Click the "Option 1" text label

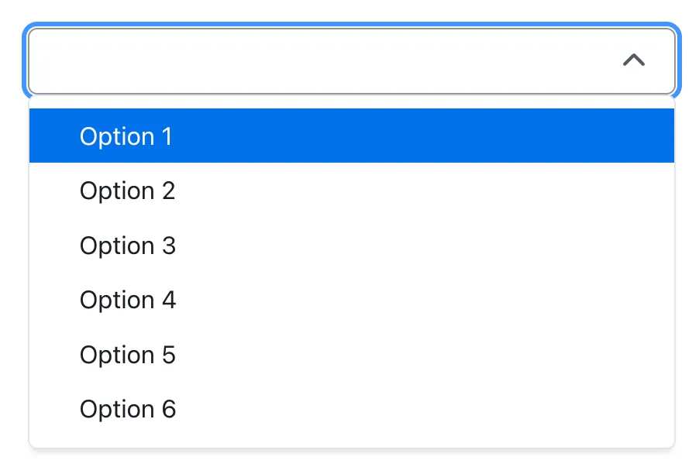tap(126, 136)
